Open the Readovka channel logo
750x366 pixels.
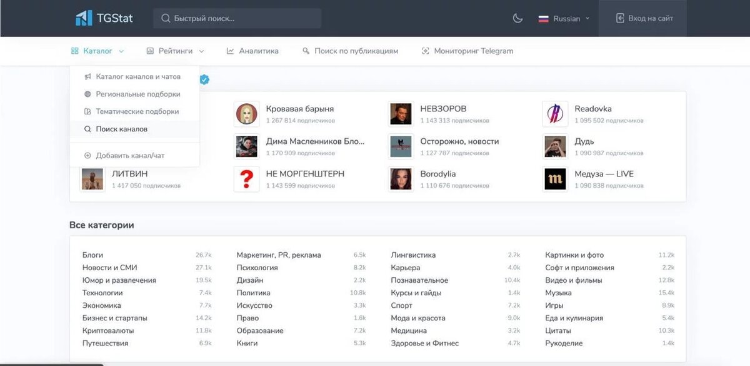point(555,114)
